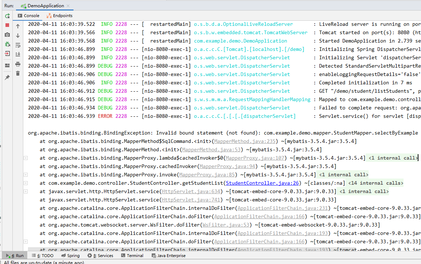Expand the folded StudentController.getStudentList stack frame line
421x264 pixels.
point(25,183)
